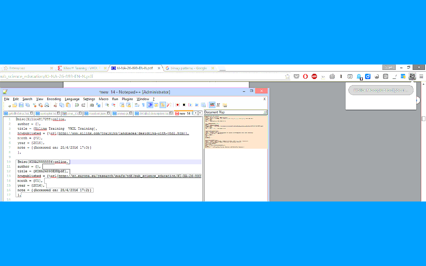
Task: Toggle the ABC spell check toolbar icon
Action: [x=212, y=105]
